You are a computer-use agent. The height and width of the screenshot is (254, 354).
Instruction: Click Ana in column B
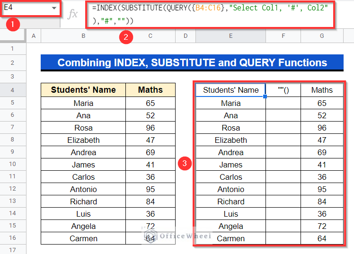83,115
